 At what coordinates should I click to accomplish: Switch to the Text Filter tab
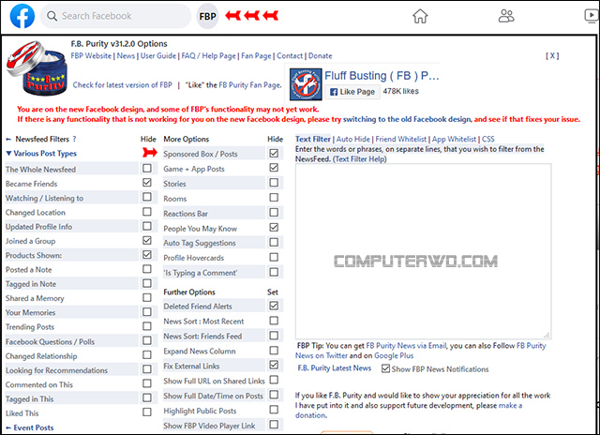tap(312, 140)
